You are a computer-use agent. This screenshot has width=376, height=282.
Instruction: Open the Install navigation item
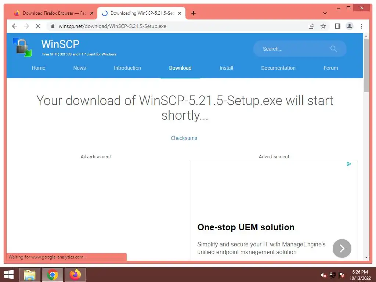[x=226, y=68]
